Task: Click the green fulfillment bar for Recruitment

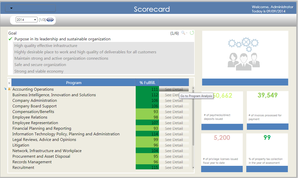Action: [x=147, y=167]
